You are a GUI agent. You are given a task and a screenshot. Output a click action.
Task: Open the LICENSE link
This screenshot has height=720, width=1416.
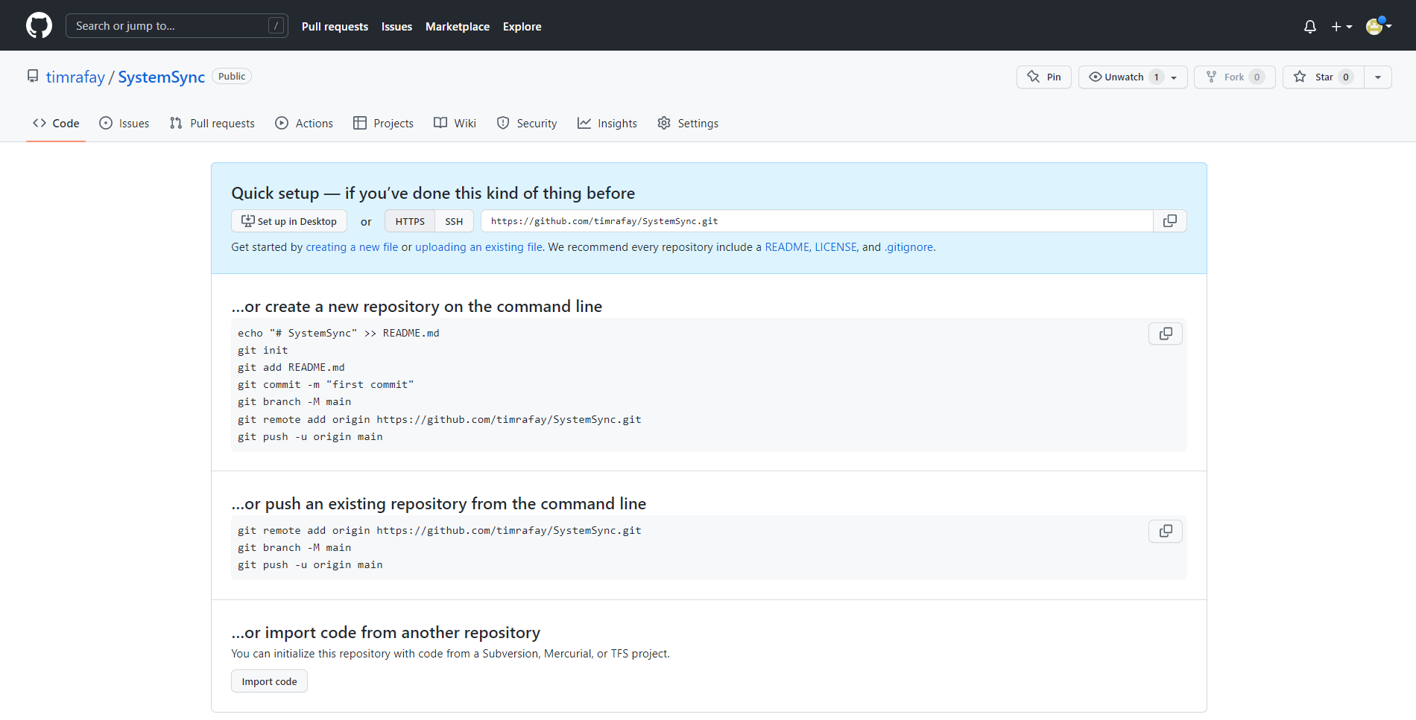click(x=835, y=247)
